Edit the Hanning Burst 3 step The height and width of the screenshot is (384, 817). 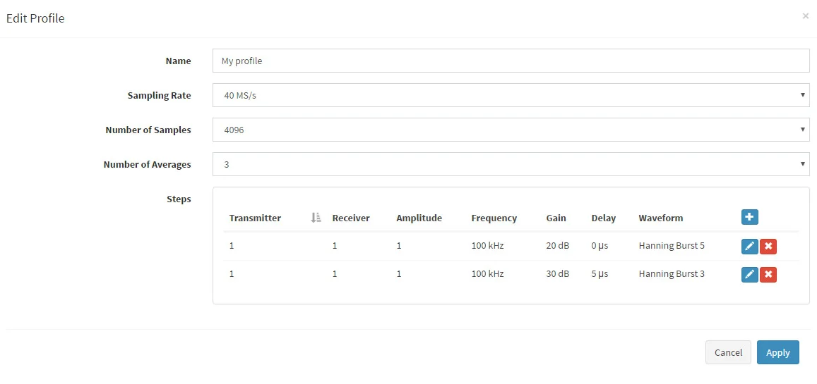tap(749, 274)
